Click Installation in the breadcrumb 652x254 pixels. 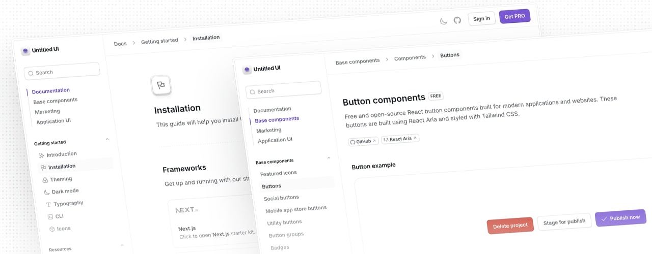pos(206,38)
